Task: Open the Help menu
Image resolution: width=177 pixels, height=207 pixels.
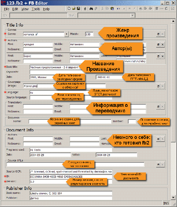Action: [46, 9]
